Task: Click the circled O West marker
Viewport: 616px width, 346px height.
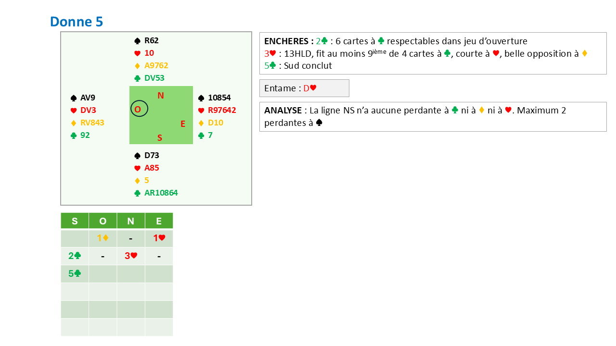Action: coord(139,110)
